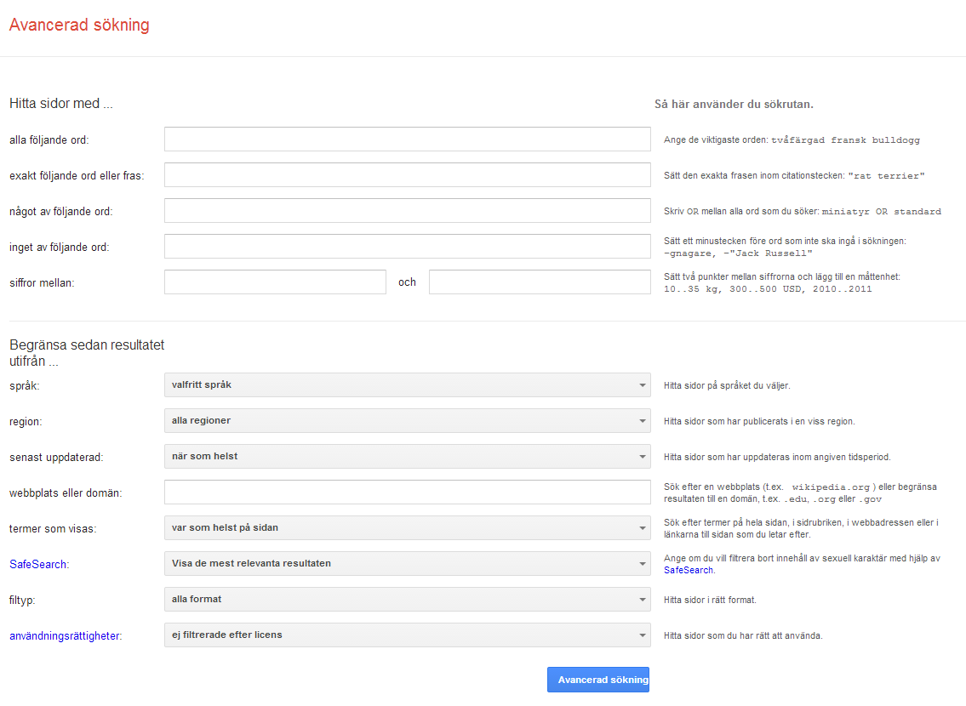Click the red 'Avancerad sökning' page heading
966x706 pixels.
(x=79, y=25)
